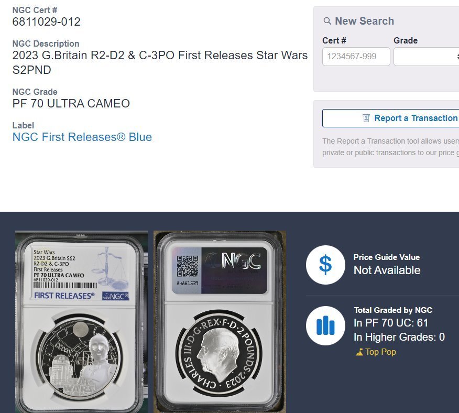Open the coin reverse slab thumbnail
Screen dimensions: 459x413
tap(220, 322)
